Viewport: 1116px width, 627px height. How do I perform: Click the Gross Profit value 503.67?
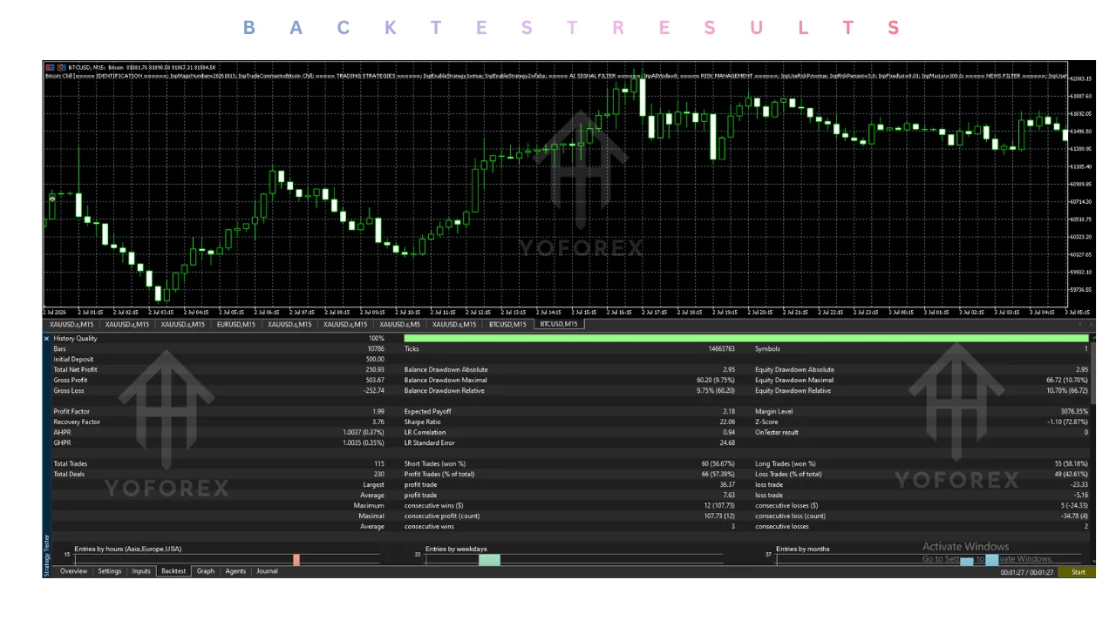375,380
